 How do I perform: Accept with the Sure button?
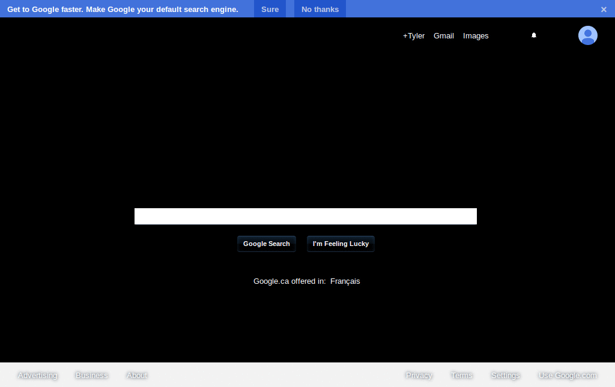(270, 9)
